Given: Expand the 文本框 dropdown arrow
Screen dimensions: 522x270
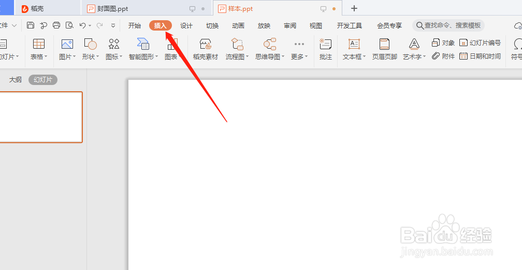Looking at the screenshot, I should point(364,56).
